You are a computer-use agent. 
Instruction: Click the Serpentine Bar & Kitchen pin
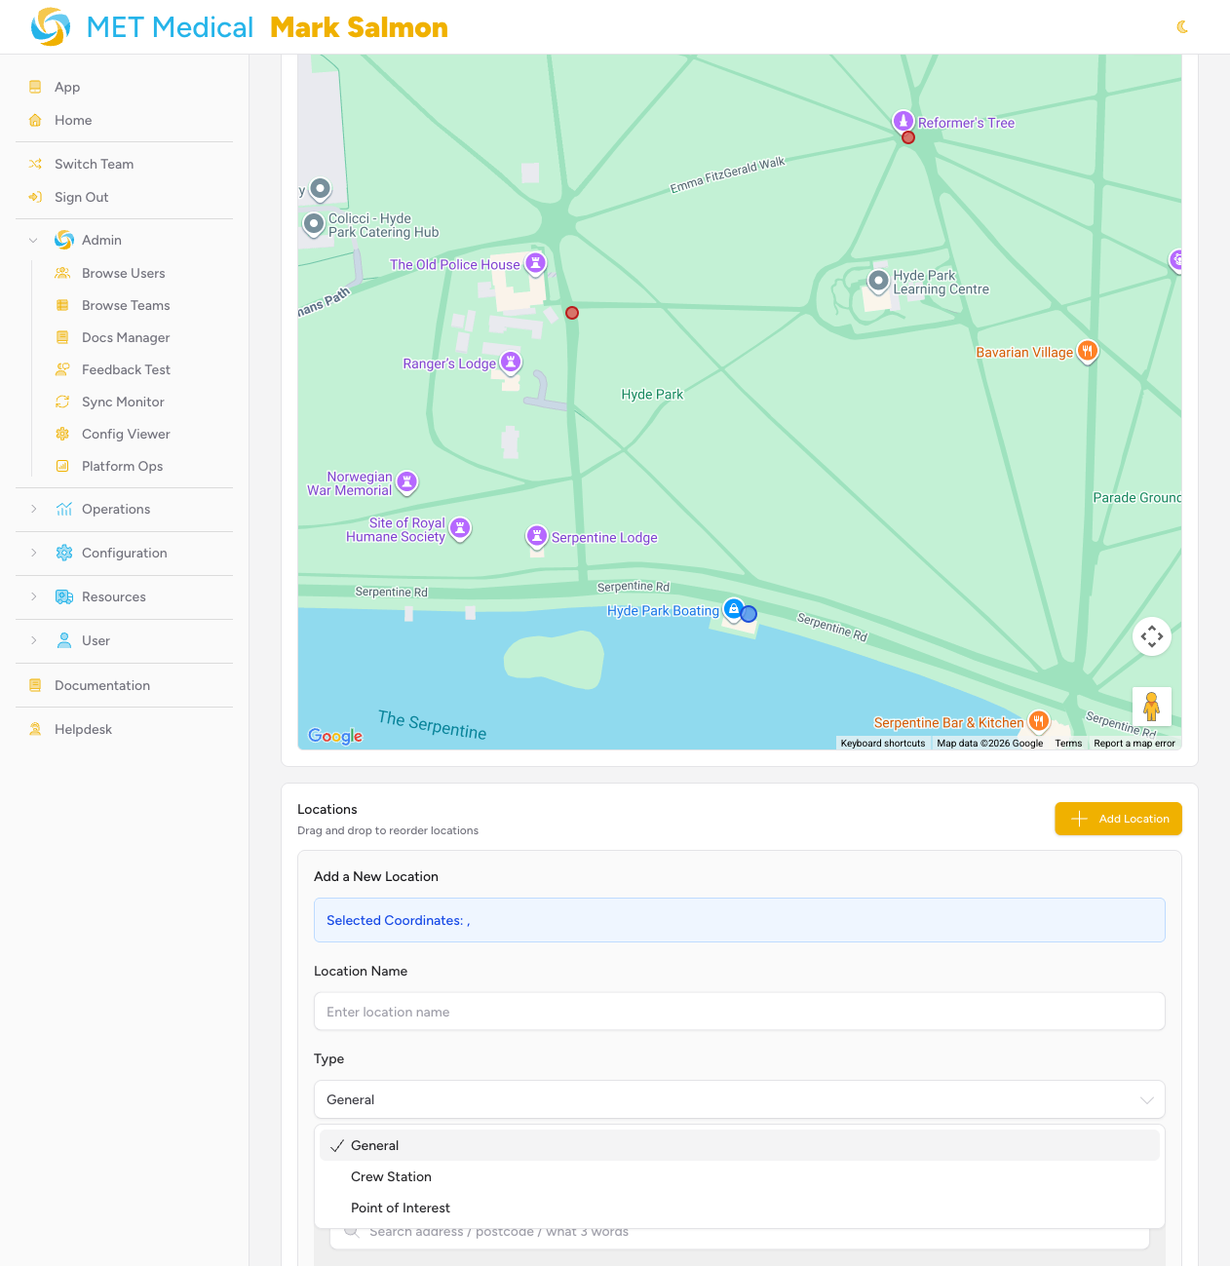[1039, 721]
